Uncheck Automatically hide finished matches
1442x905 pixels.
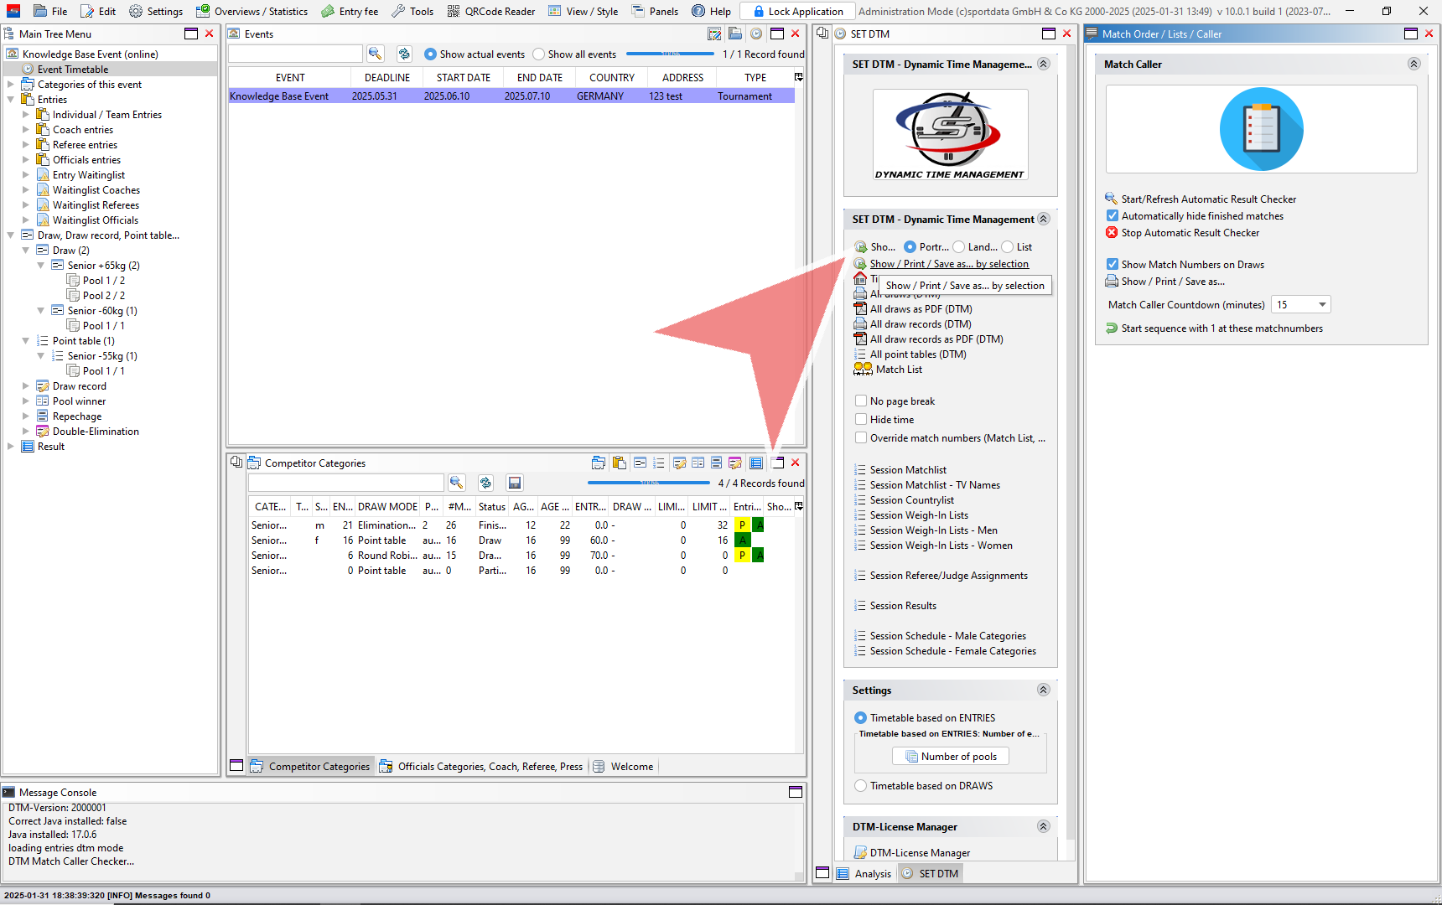point(1113,216)
